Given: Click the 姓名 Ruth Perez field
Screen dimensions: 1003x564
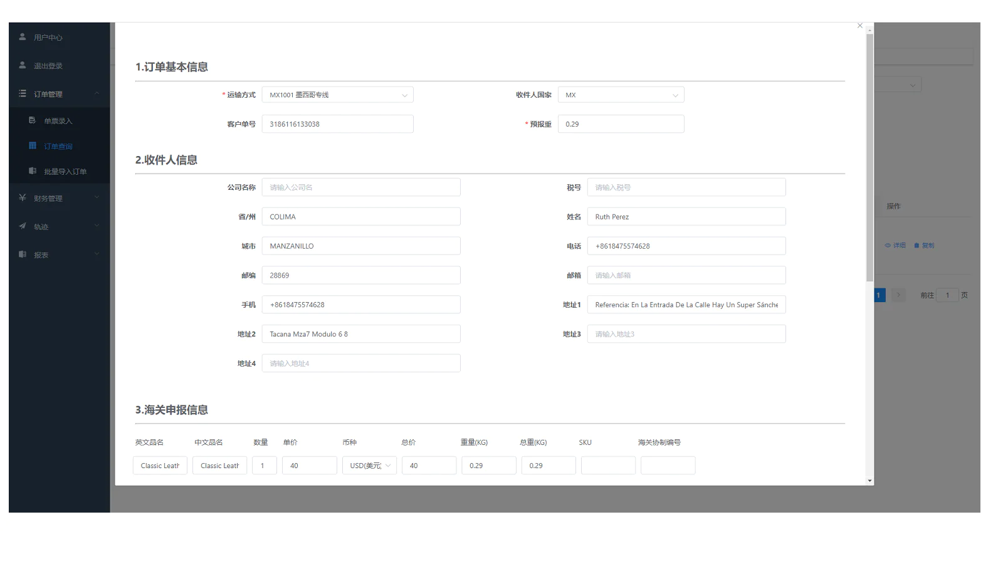Looking at the screenshot, I should click(x=686, y=217).
